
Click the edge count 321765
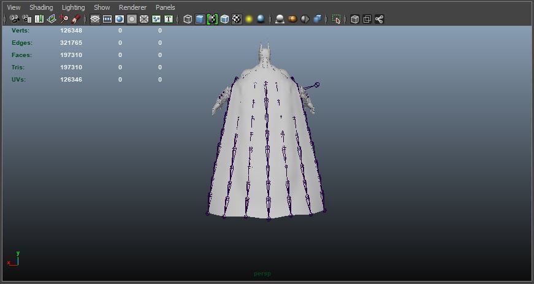(x=71, y=42)
